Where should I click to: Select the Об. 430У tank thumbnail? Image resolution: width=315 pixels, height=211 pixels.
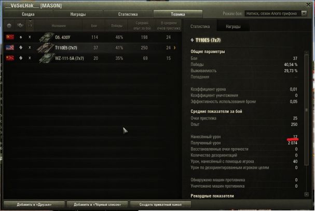[x=46, y=37]
